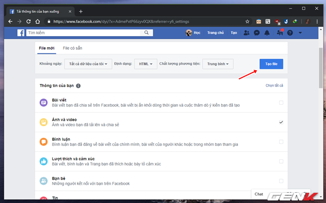
Task: Go back with browser back arrow
Action: tap(10, 21)
